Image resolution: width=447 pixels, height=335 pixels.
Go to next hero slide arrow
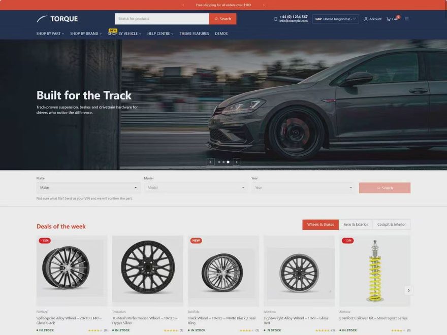237,162
